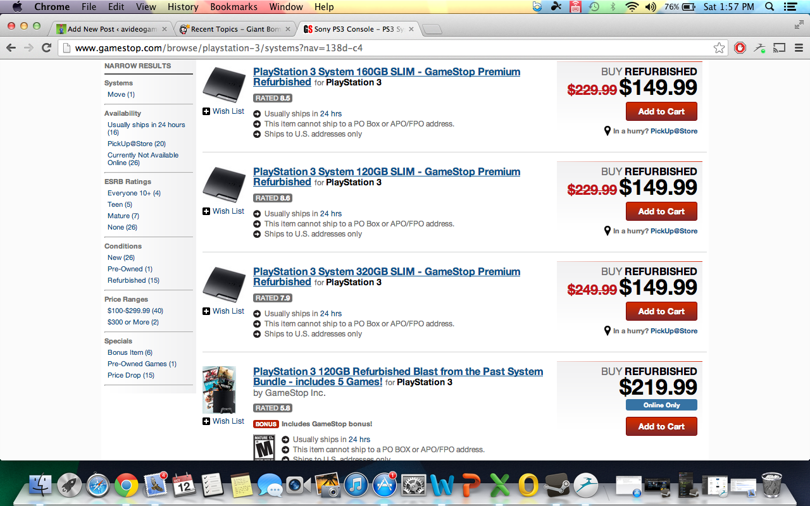Bookmark this page with the star icon

[x=719, y=48]
